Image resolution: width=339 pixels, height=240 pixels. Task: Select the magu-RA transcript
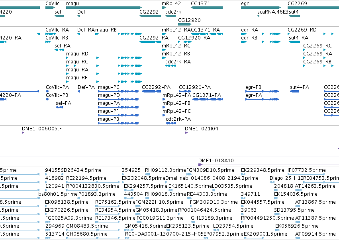pos(104,74)
